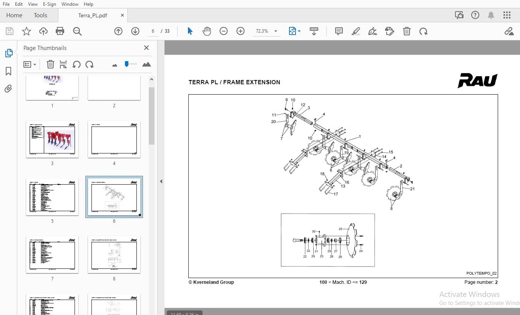Image resolution: width=520 pixels, height=315 pixels.
Task: Click the page number input field
Action: (x=153, y=31)
